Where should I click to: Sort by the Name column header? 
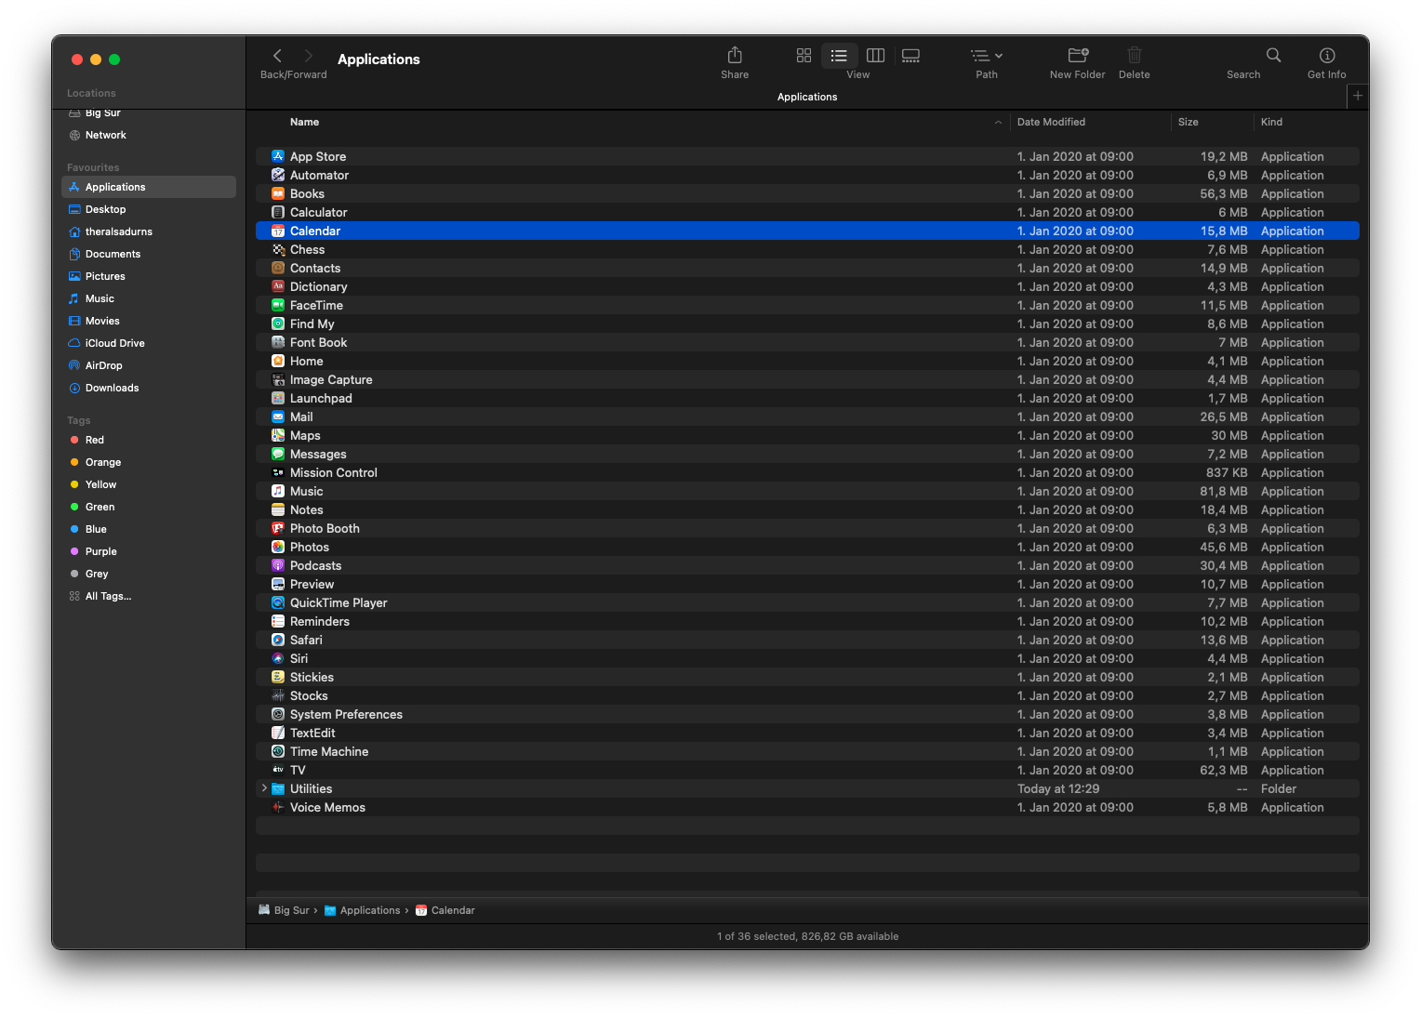pos(304,122)
